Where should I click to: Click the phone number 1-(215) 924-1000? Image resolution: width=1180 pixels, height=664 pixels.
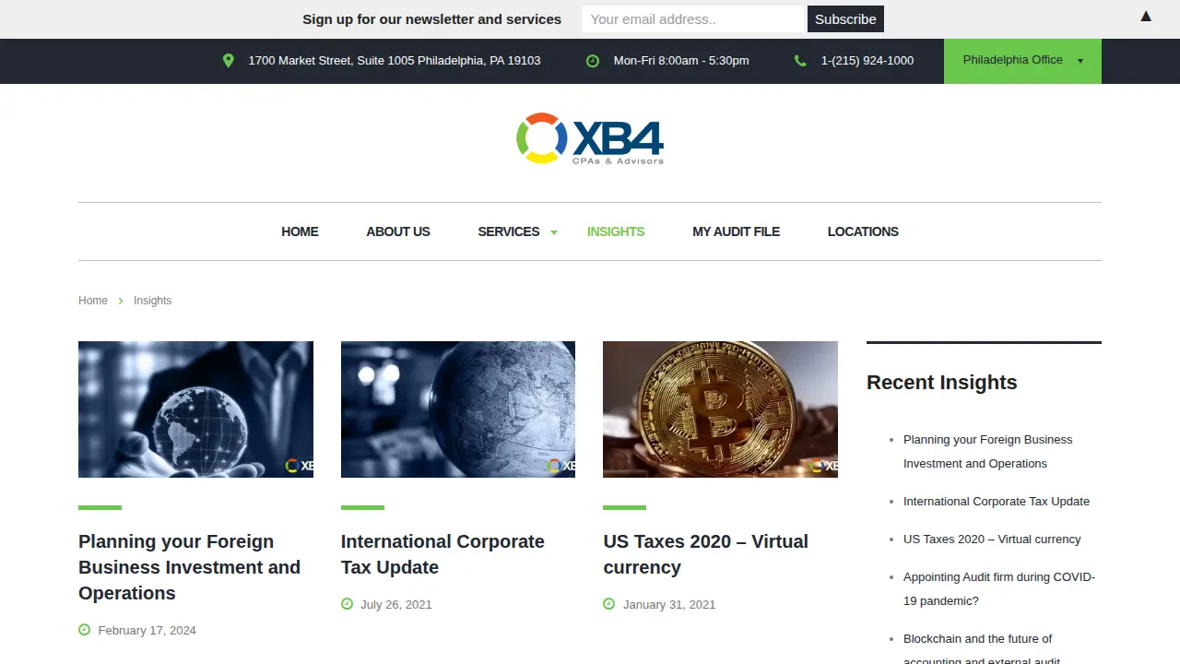[x=867, y=61]
